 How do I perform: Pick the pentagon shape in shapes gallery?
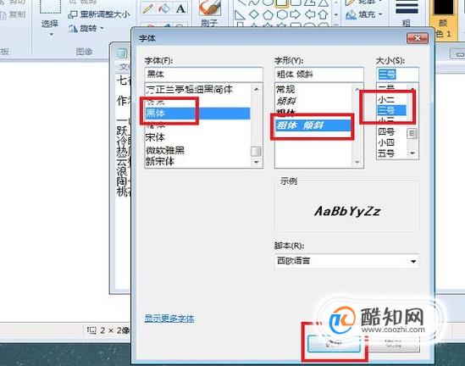click(268, 14)
